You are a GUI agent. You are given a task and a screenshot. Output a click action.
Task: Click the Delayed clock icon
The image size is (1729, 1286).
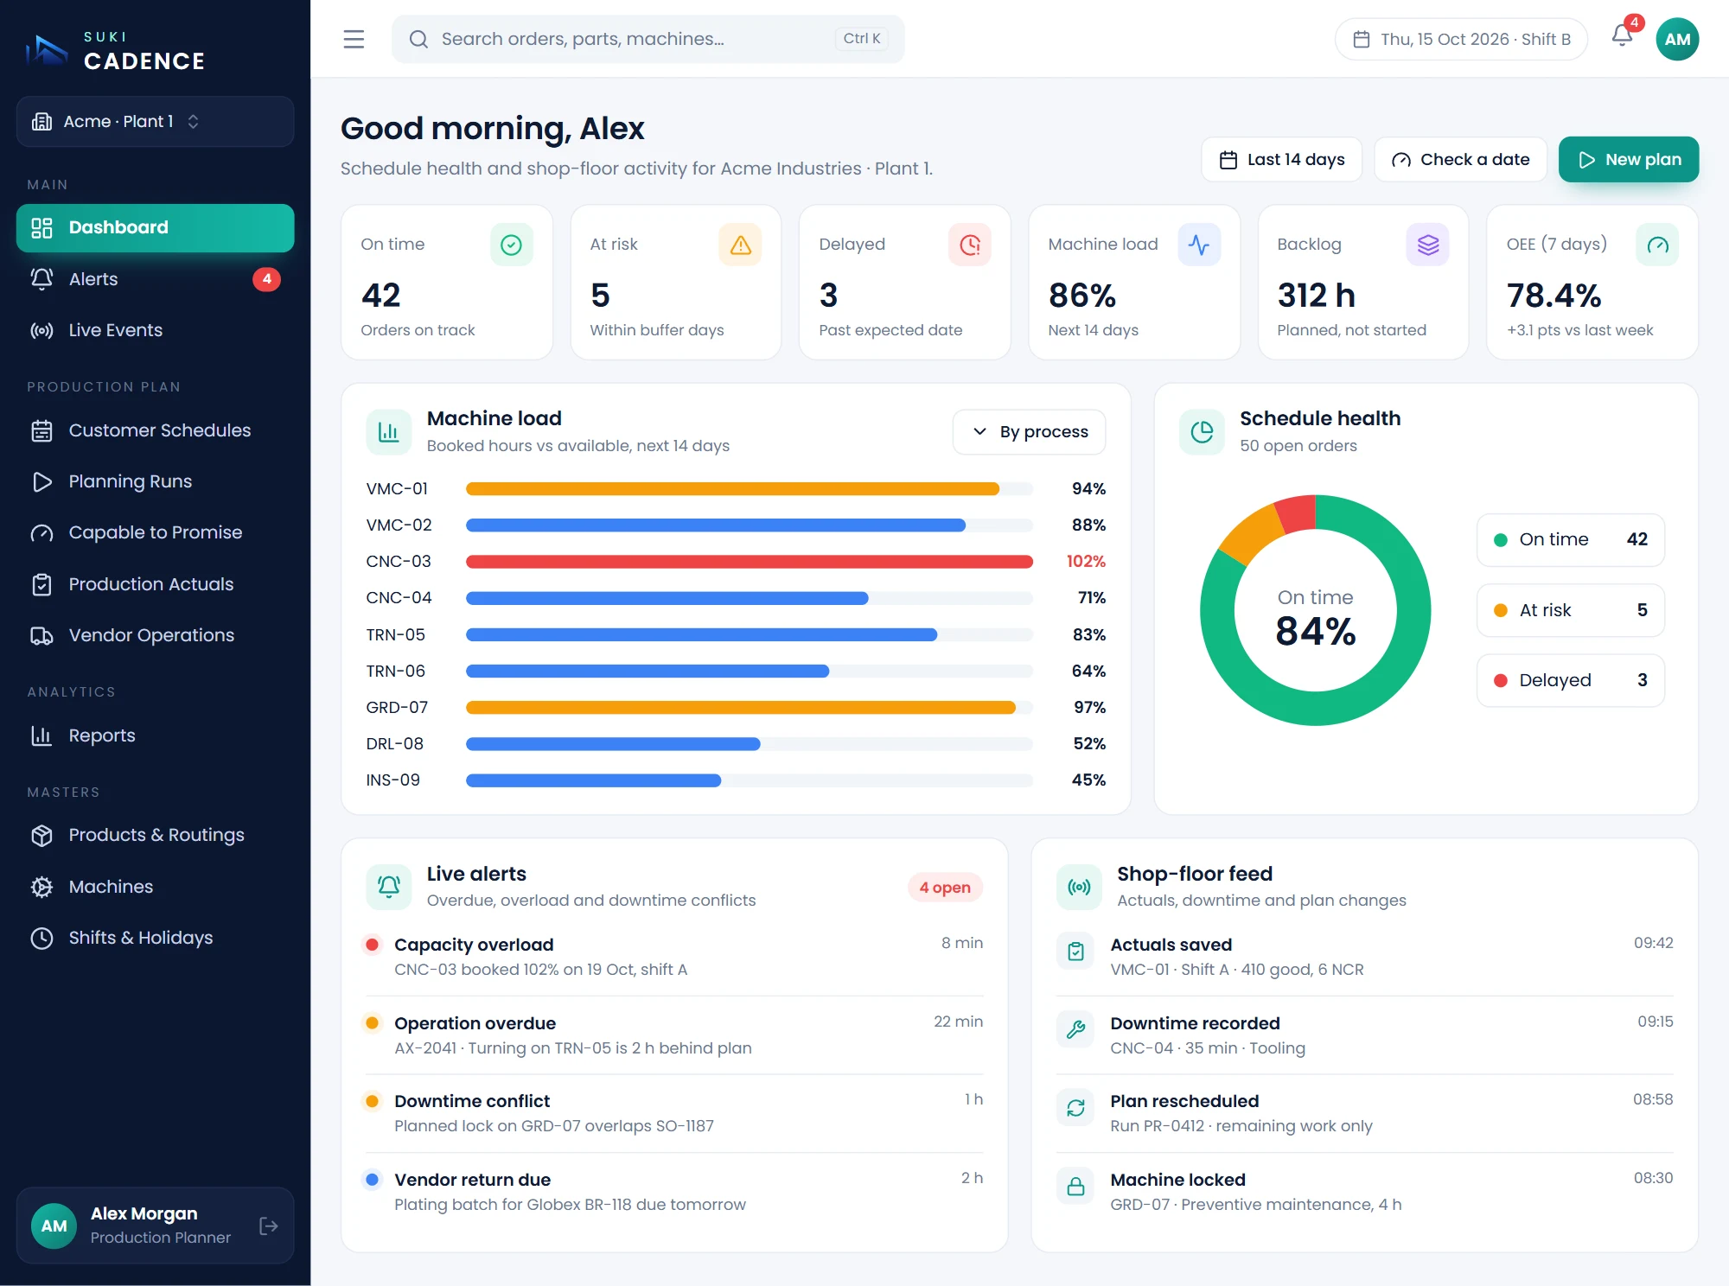970,245
